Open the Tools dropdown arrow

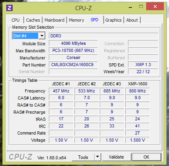coord(97,157)
